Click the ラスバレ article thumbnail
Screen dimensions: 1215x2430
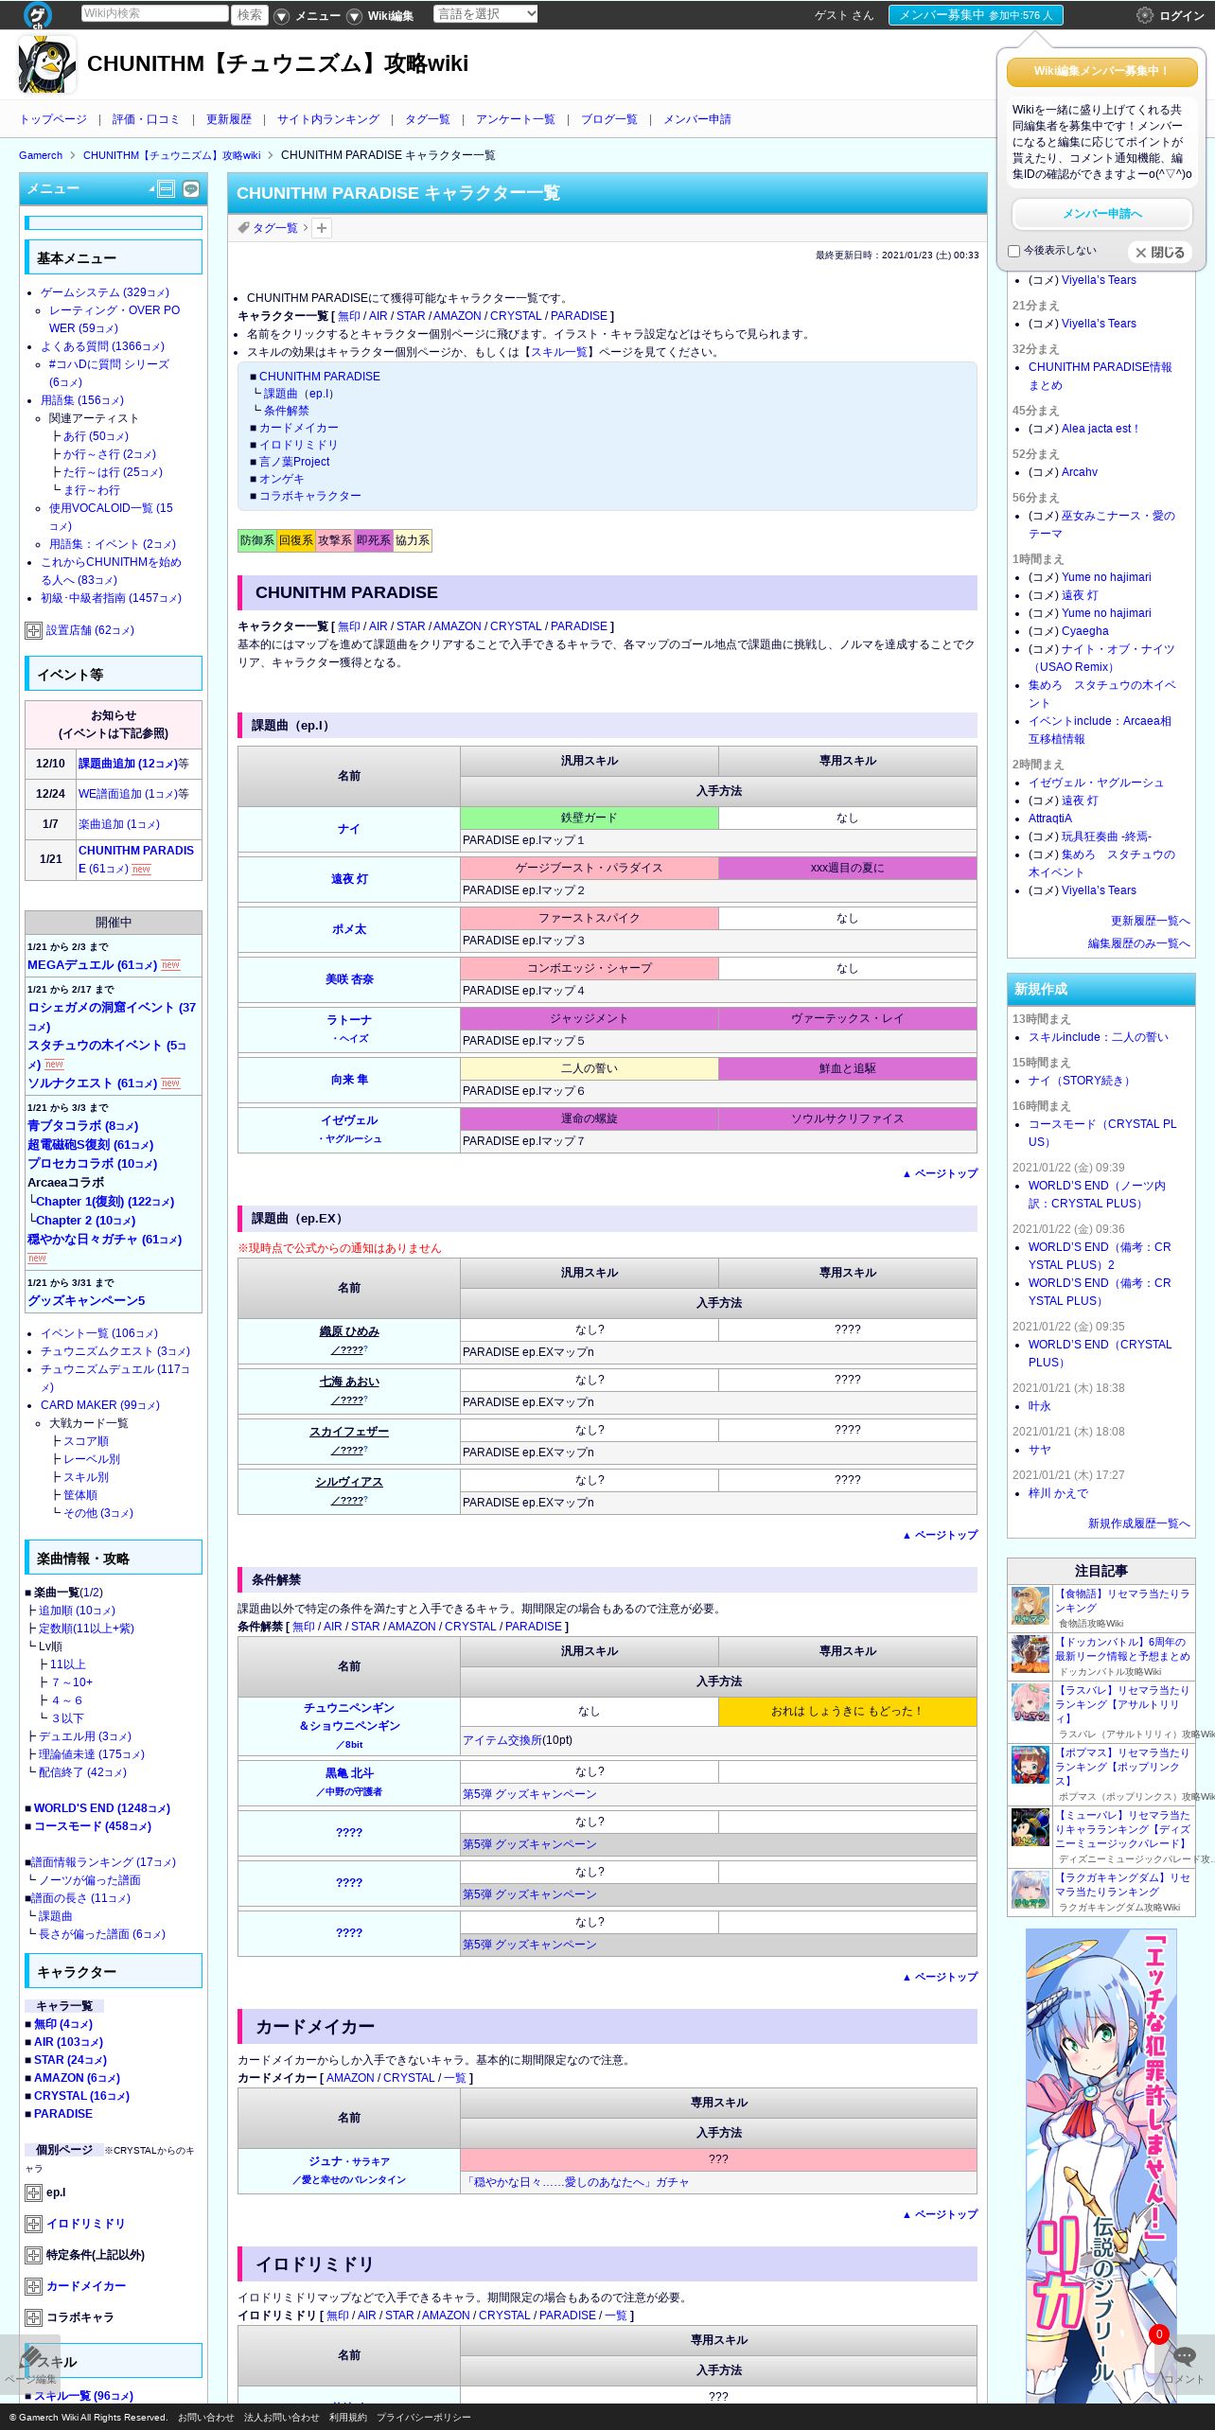(1030, 1702)
